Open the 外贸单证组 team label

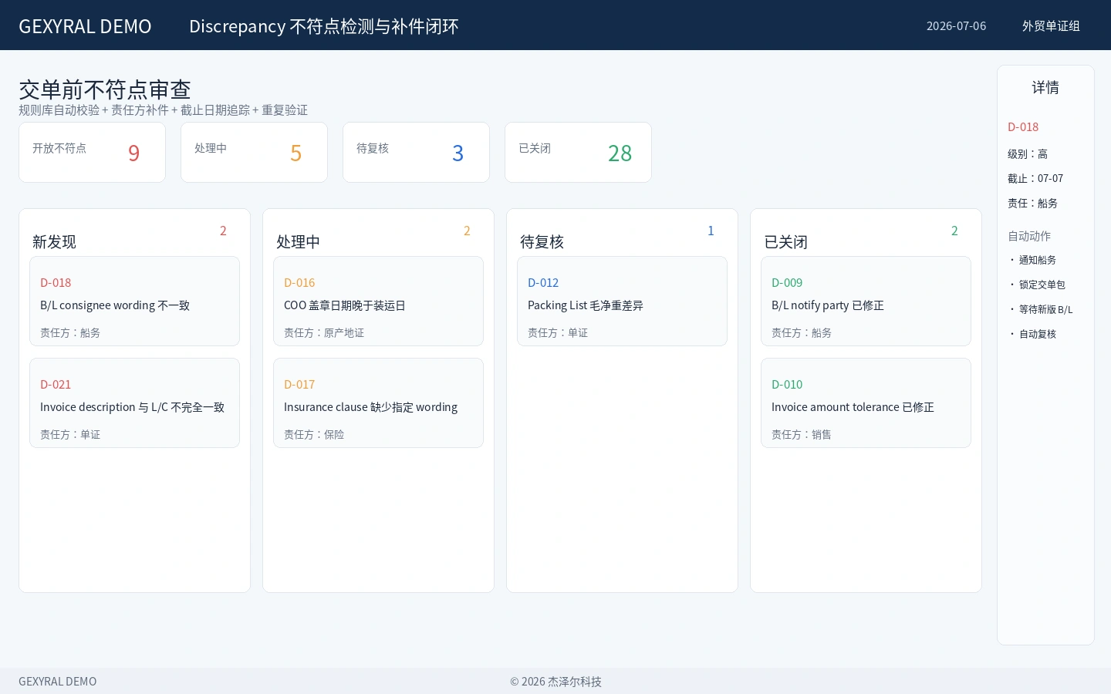1051,26
